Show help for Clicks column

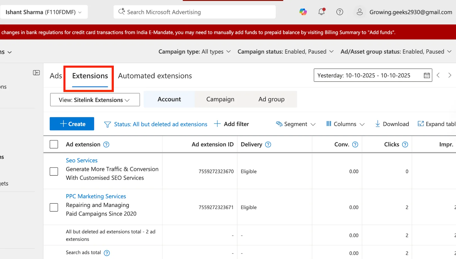coord(405,145)
